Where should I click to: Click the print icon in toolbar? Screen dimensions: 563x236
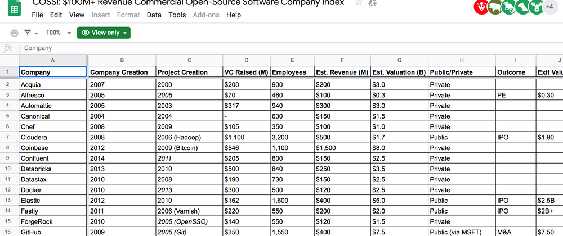coord(15,33)
